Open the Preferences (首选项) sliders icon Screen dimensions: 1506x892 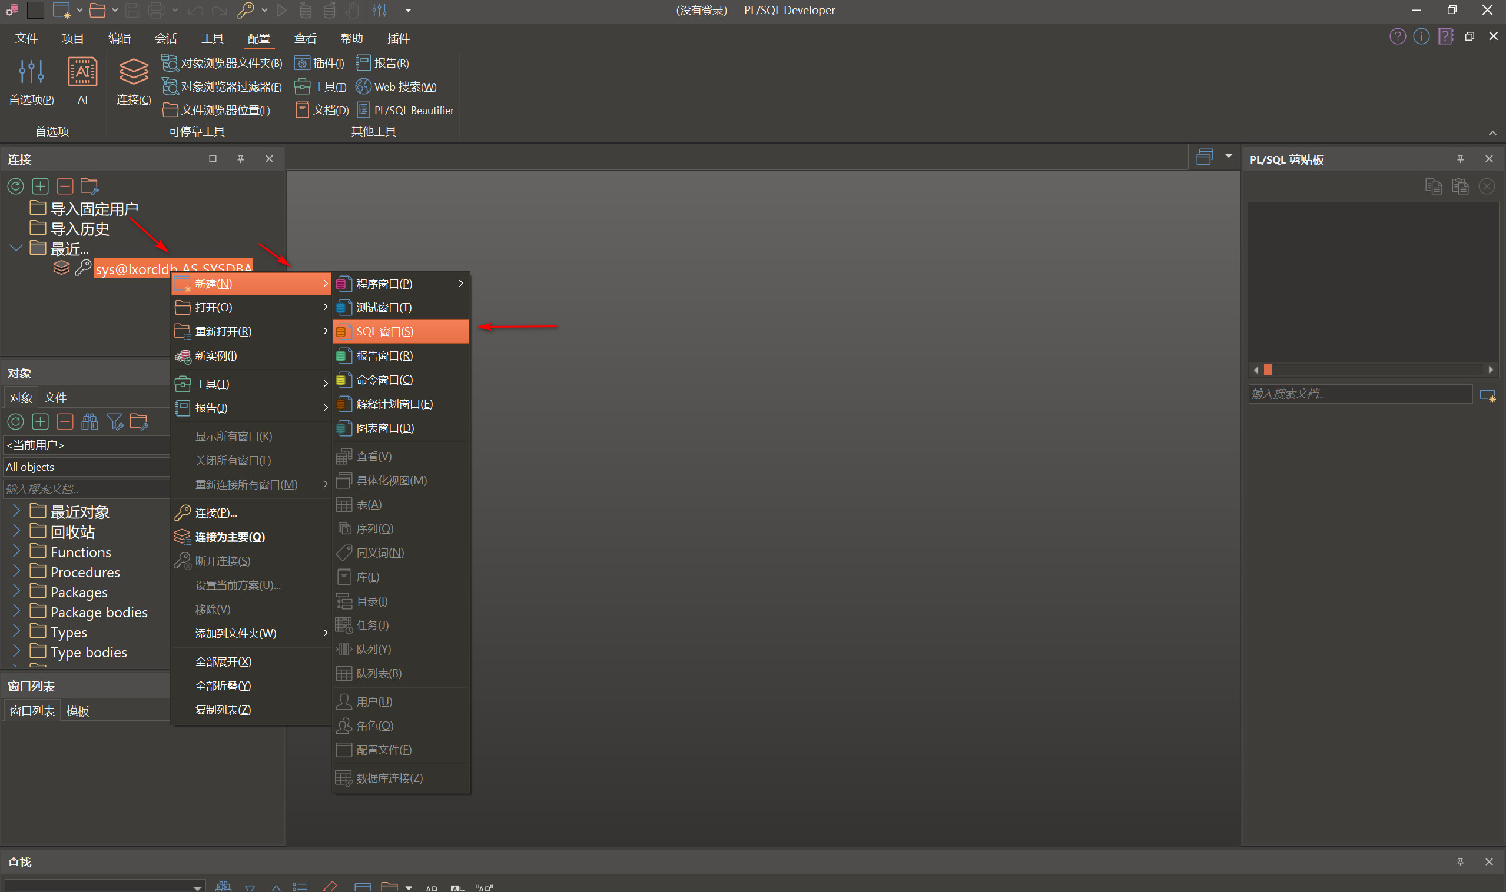31,73
